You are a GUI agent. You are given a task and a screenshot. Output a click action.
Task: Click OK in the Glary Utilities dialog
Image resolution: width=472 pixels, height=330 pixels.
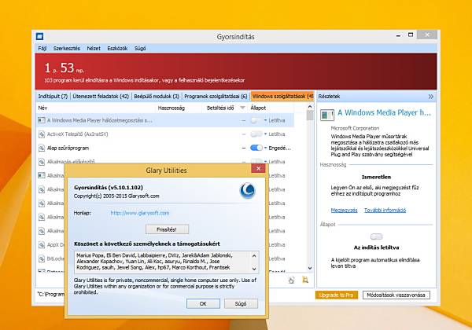tap(203, 303)
